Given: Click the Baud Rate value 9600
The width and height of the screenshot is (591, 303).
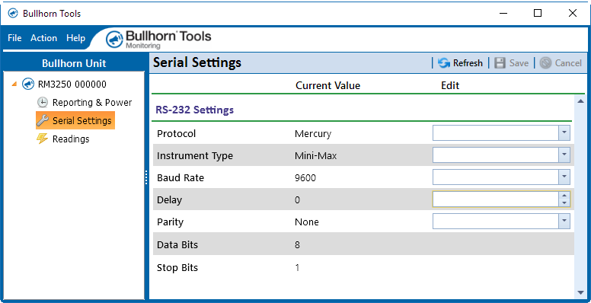Looking at the screenshot, I should [x=305, y=178].
